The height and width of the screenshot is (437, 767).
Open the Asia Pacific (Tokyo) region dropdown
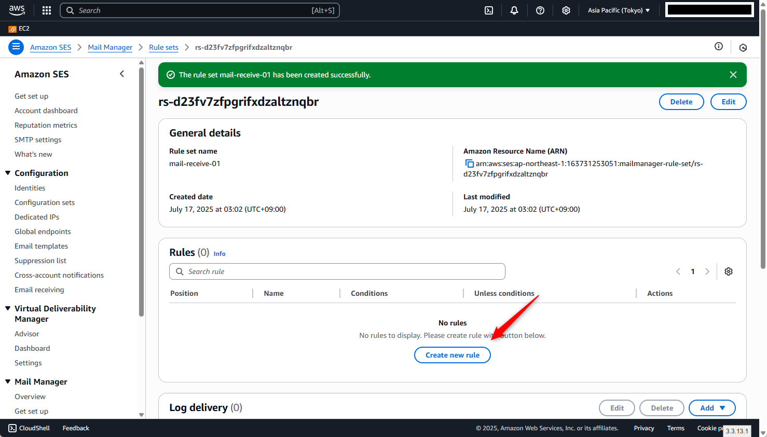[619, 10]
